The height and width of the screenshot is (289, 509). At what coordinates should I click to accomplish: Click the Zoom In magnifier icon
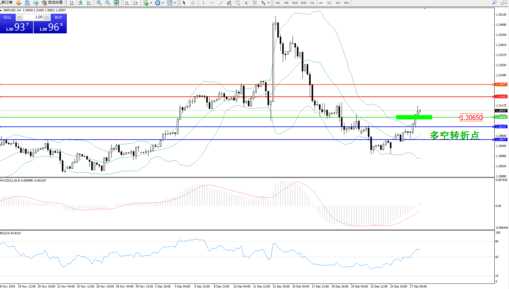[x=99, y=3]
